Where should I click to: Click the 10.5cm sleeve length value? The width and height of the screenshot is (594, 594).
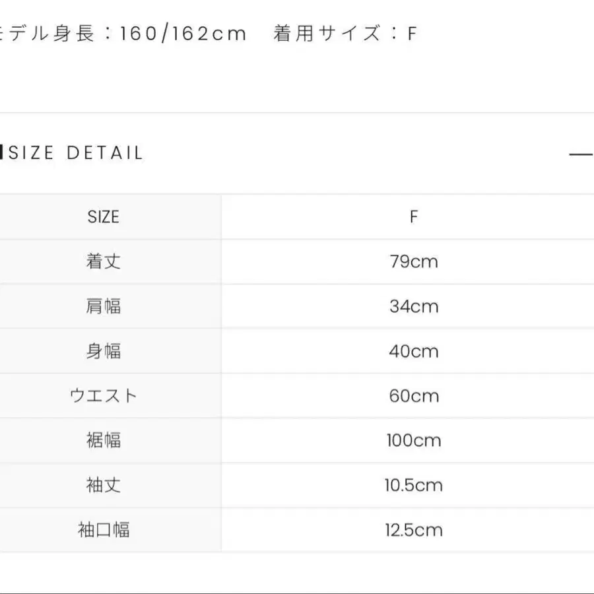tap(414, 485)
